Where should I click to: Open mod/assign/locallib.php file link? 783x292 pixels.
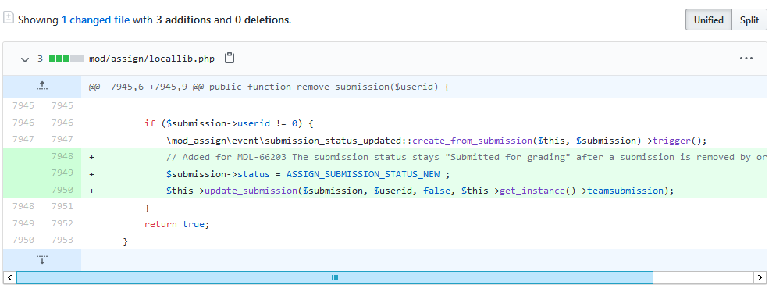point(151,59)
